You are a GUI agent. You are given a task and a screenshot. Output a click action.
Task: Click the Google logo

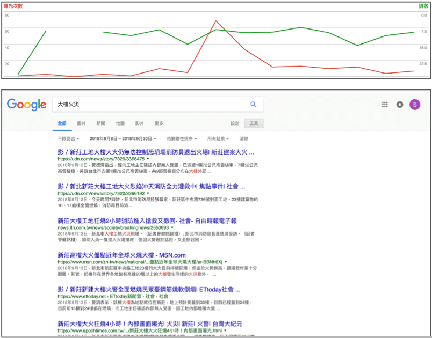[x=26, y=105]
